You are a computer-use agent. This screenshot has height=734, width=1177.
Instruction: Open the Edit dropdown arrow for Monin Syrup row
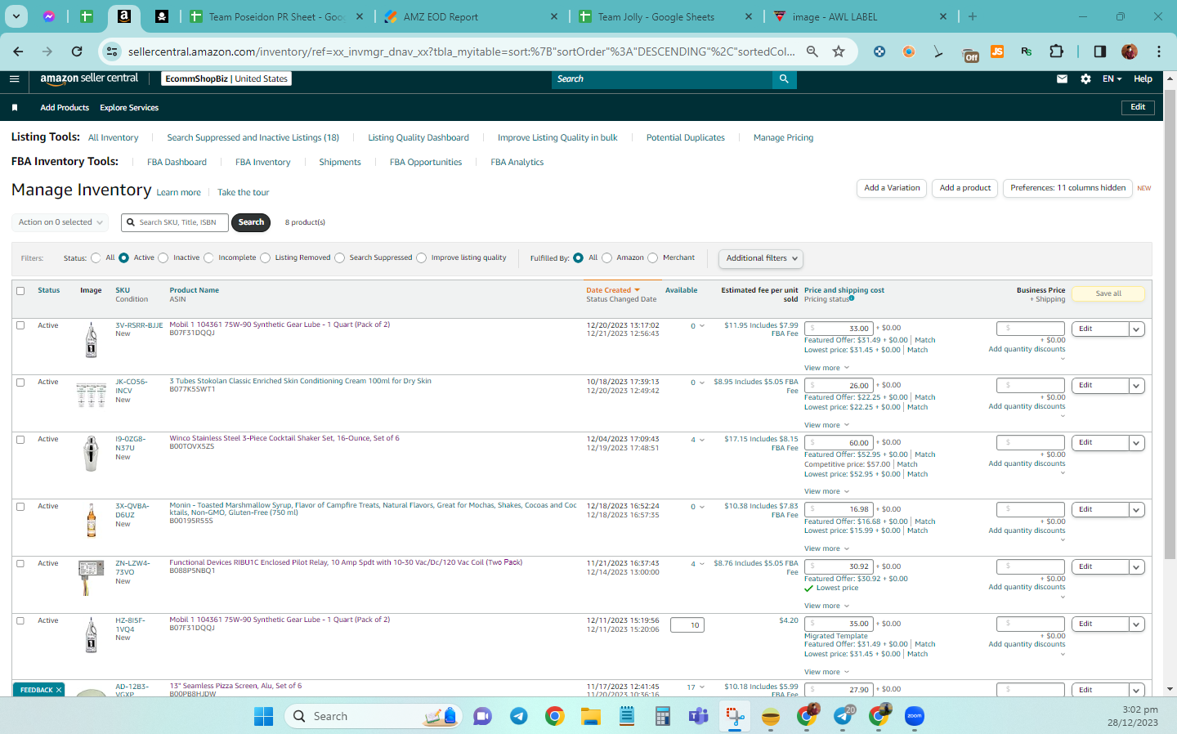click(x=1136, y=510)
